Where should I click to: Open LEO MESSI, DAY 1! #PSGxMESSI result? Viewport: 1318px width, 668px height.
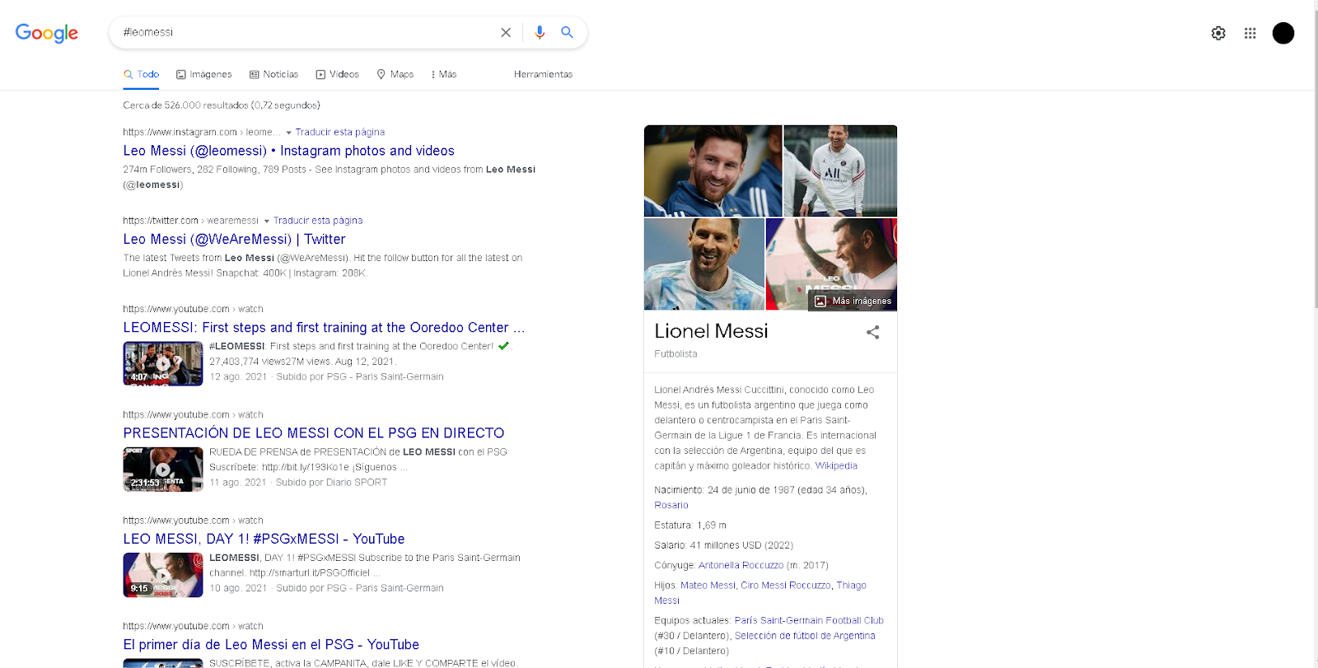tap(264, 539)
